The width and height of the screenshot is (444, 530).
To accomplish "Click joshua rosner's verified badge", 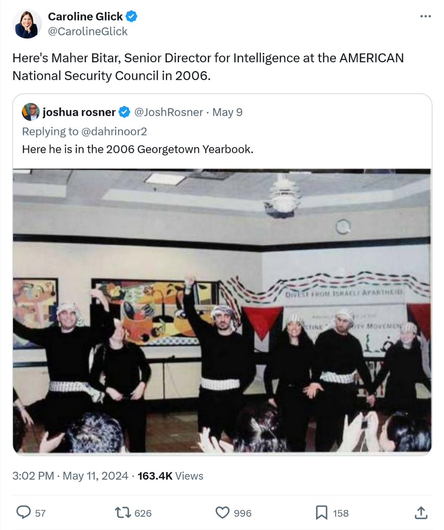I will (x=124, y=112).
